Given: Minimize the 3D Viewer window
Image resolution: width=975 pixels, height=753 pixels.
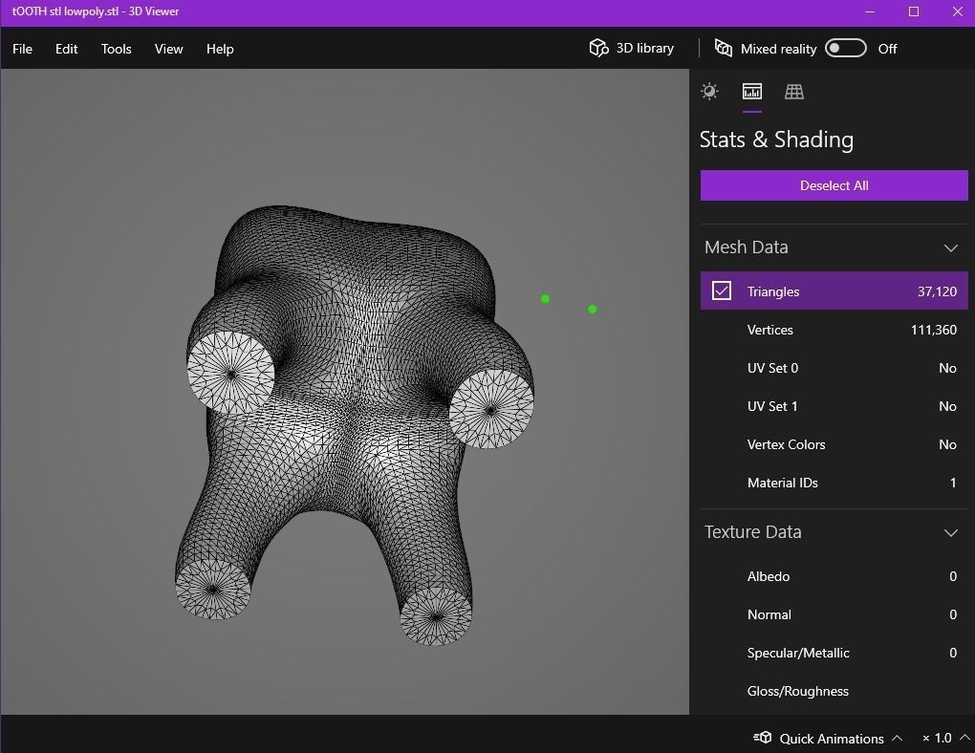Looking at the screenshot, I should point(870,11).
